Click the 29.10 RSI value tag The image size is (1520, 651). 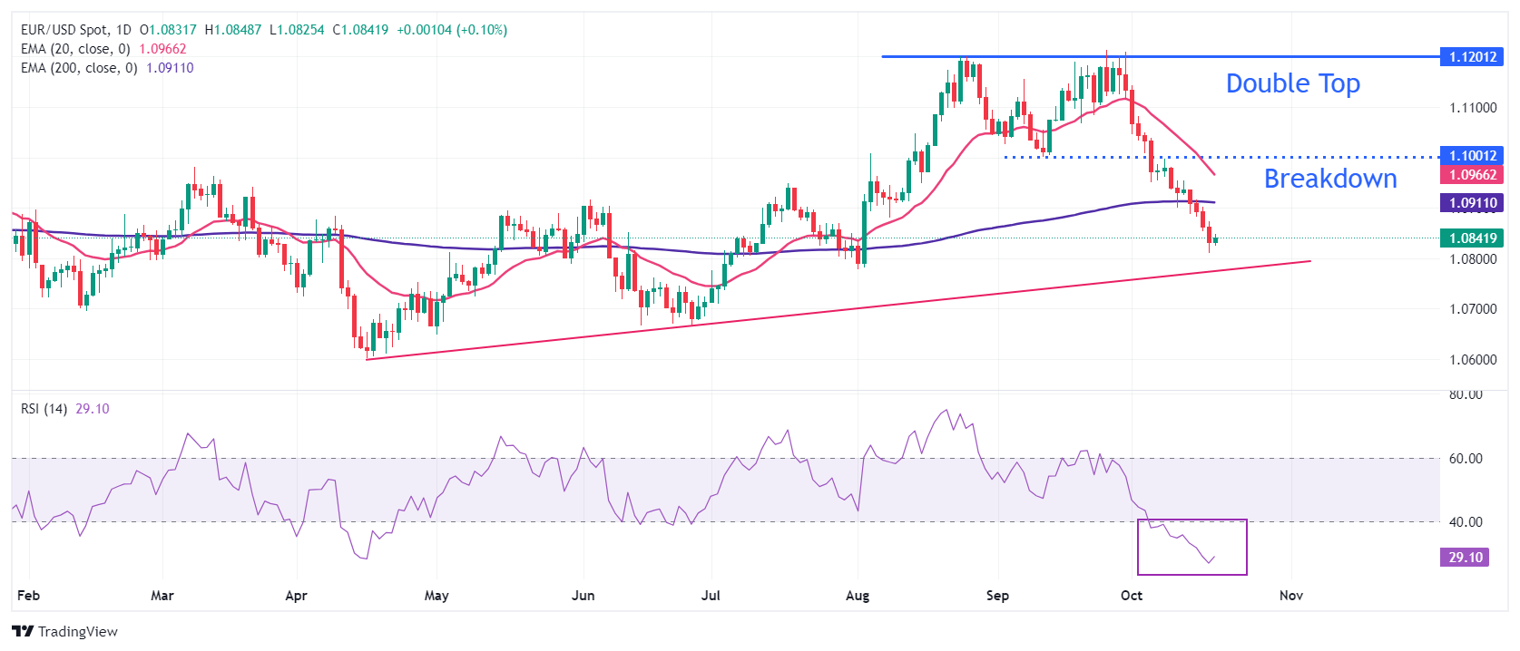point(1465,558)
